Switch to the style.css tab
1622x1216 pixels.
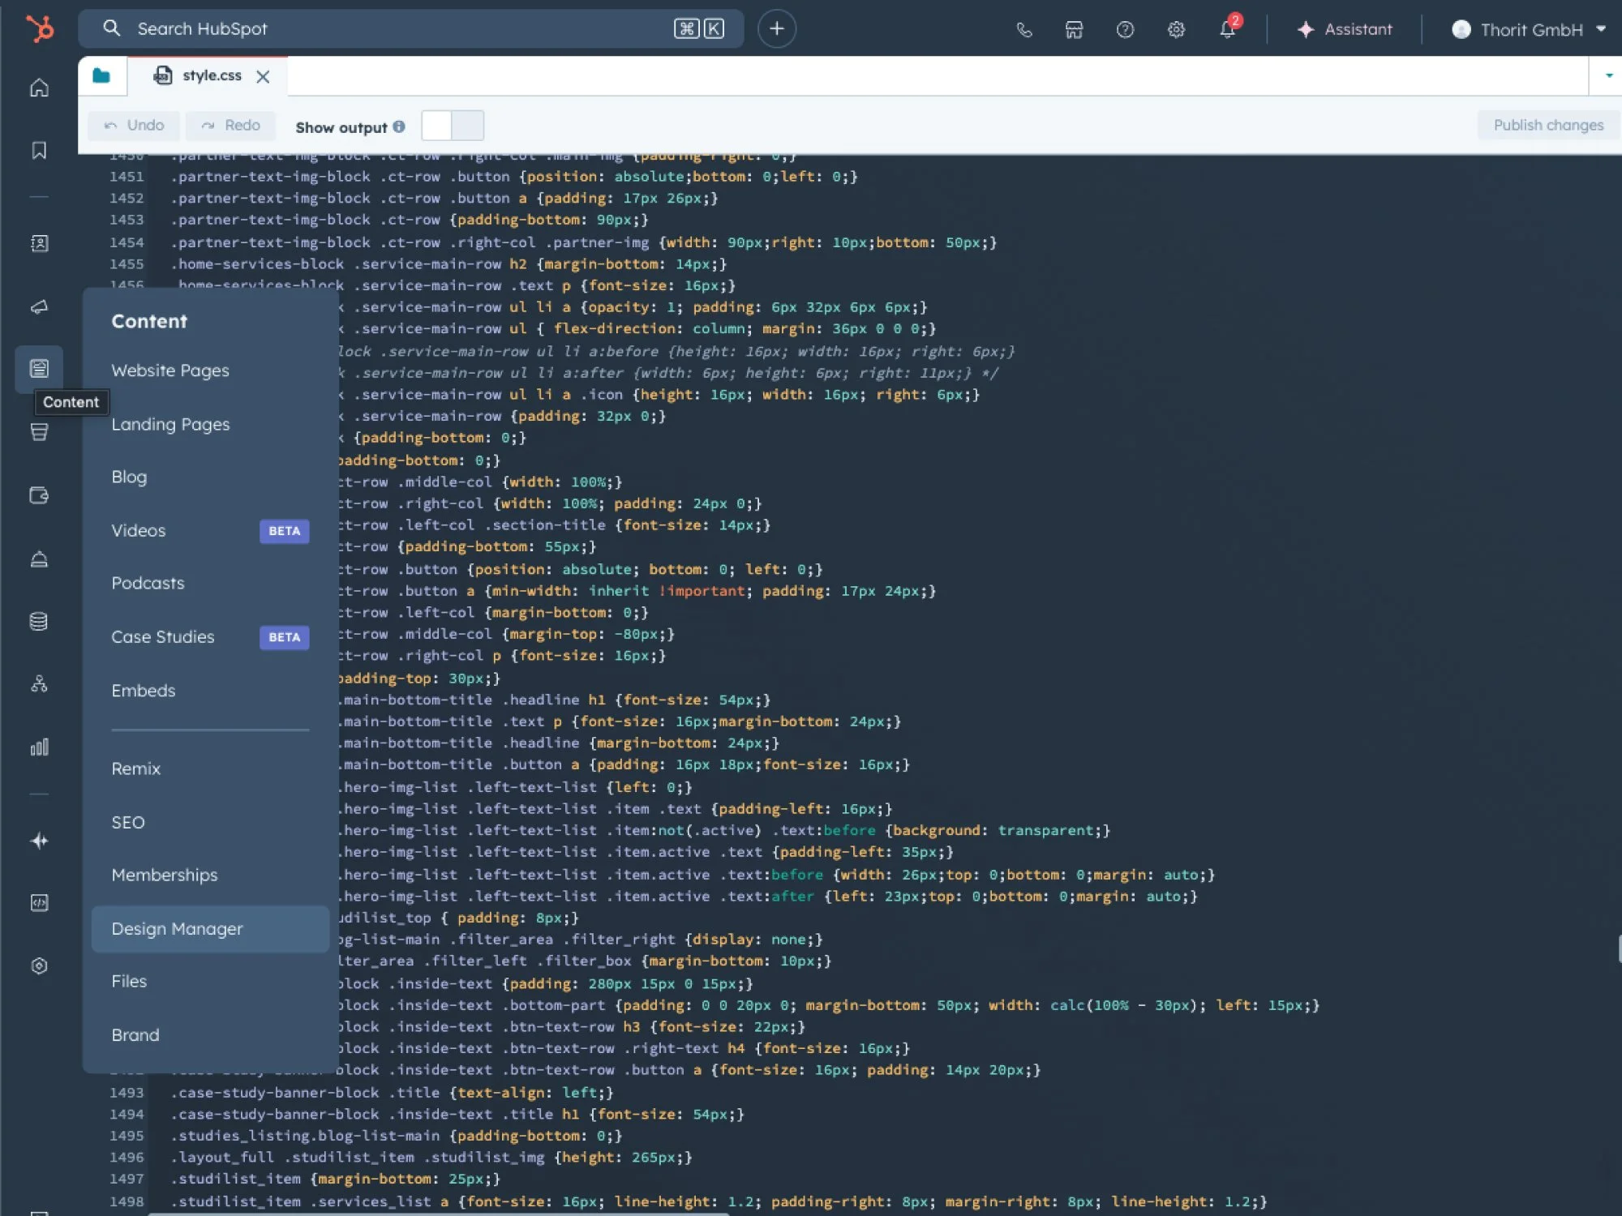click(x=211, y=76)
